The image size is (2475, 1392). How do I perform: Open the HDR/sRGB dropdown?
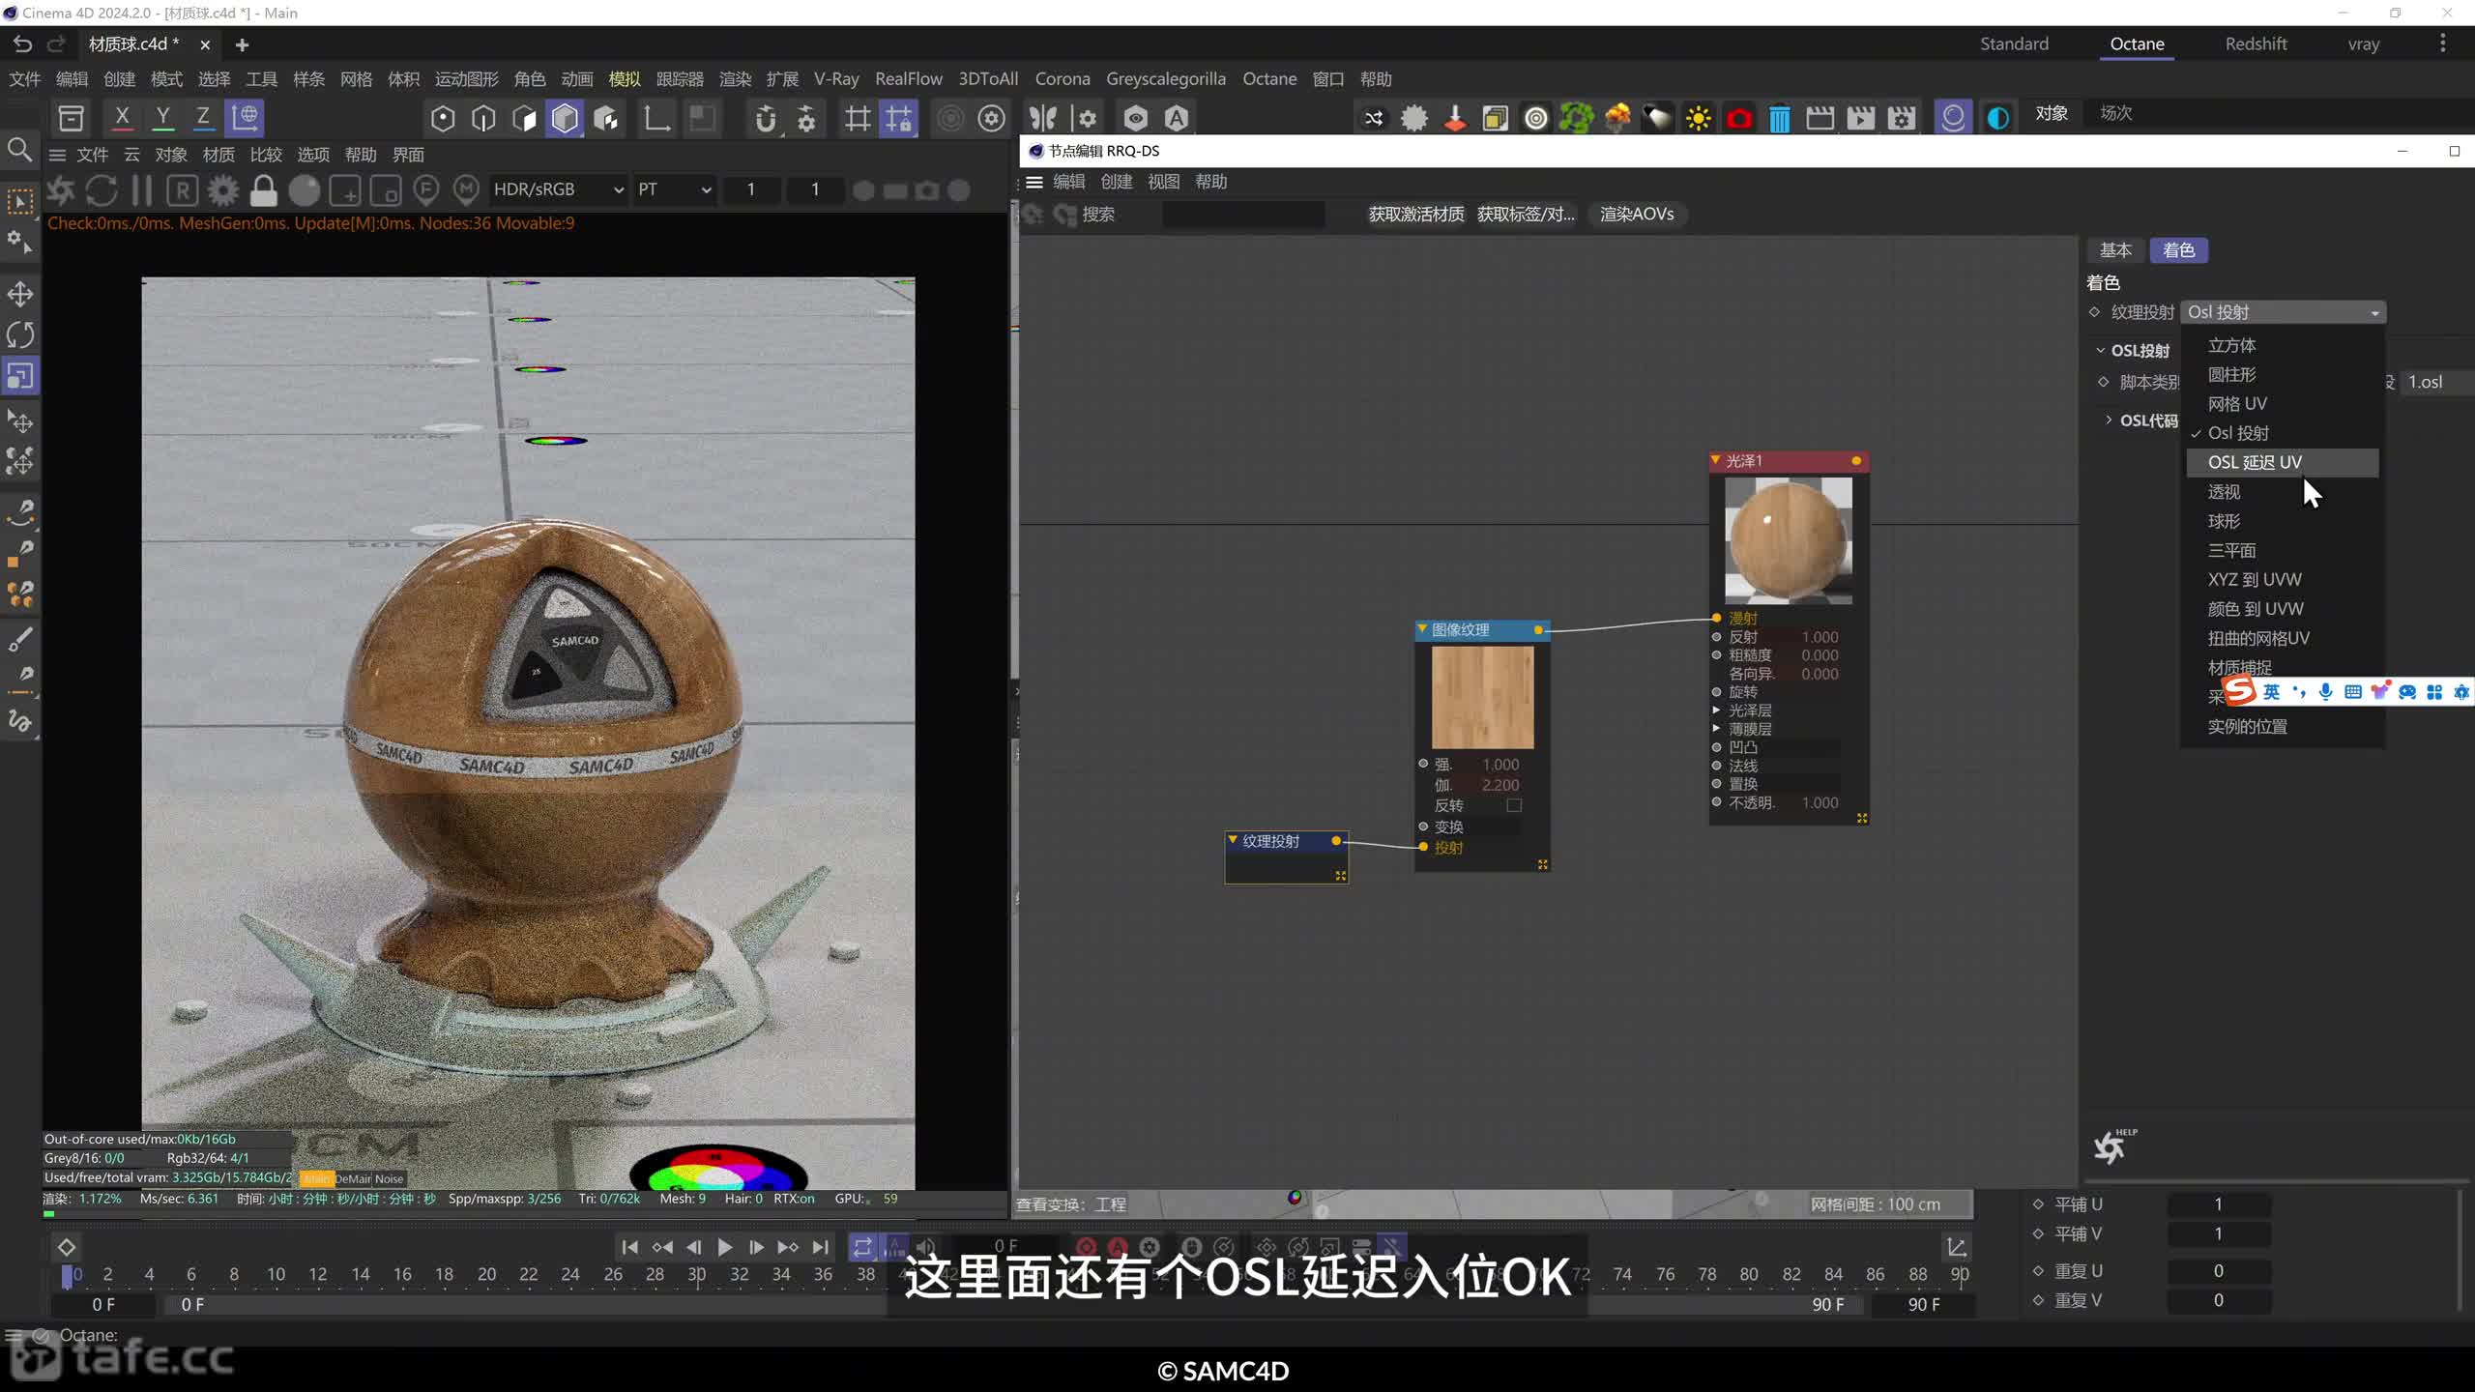point(558,189)
